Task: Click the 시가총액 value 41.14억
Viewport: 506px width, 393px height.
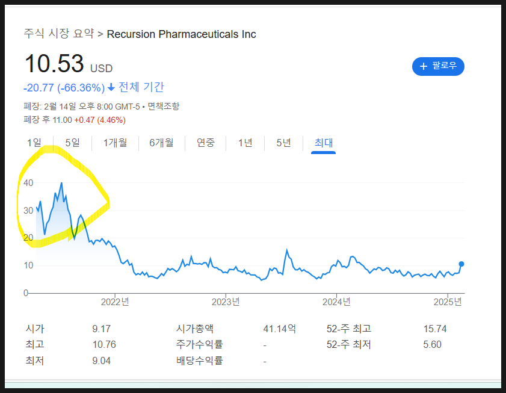Action: coord(279,329)
